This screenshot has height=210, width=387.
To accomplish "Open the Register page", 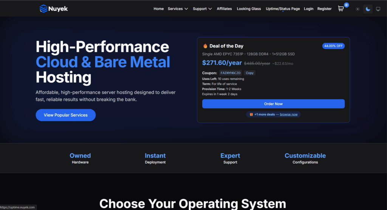I will 324,9.
